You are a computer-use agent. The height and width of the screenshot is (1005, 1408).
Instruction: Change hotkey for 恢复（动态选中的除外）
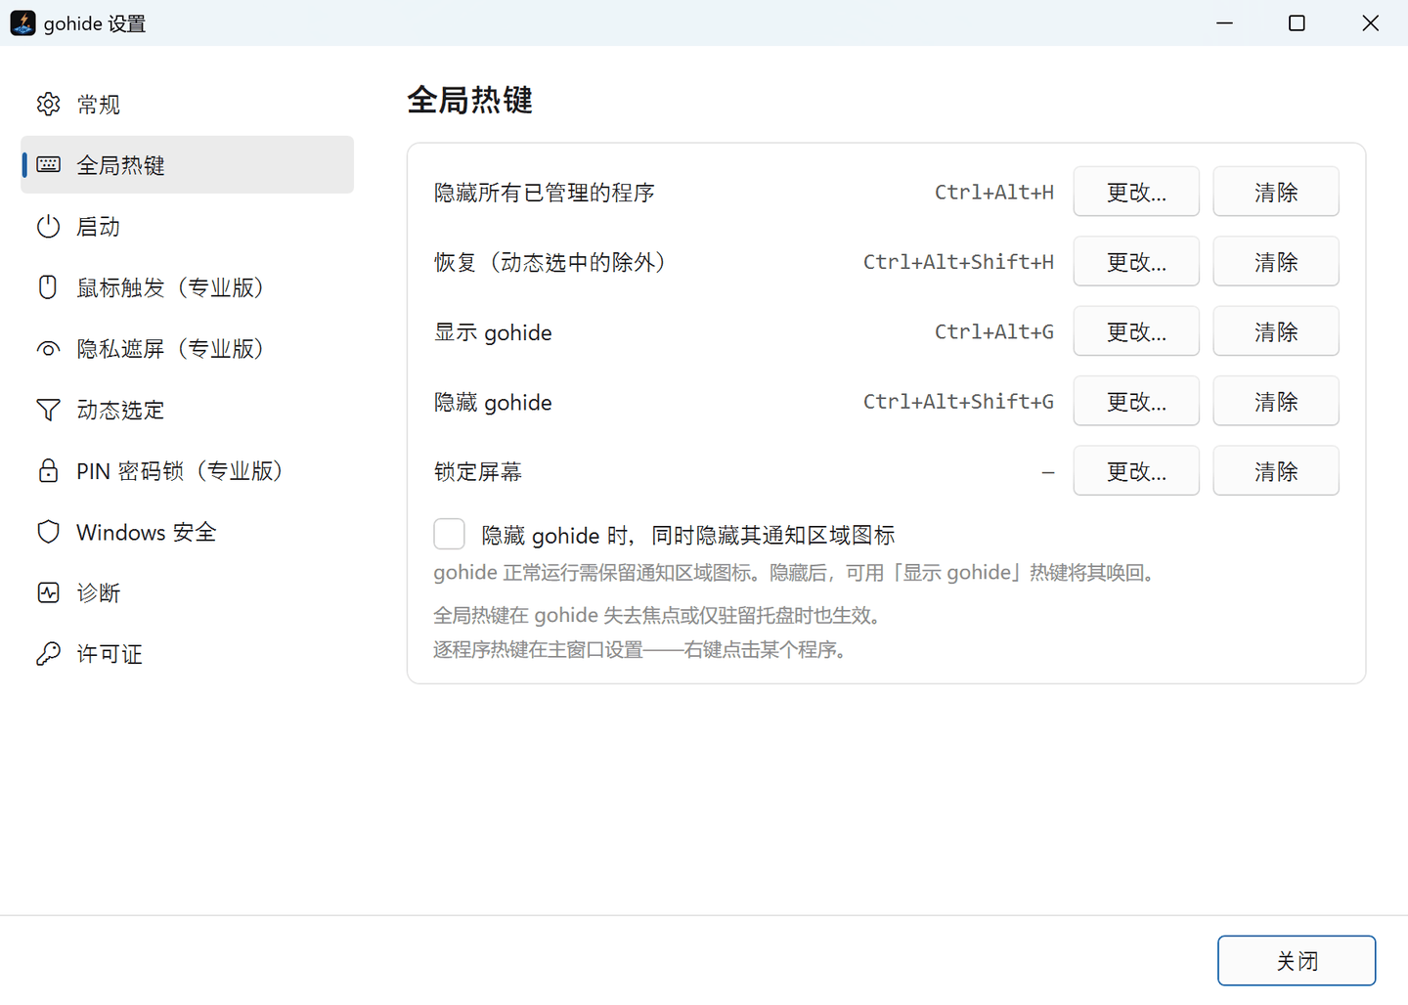1136,261
